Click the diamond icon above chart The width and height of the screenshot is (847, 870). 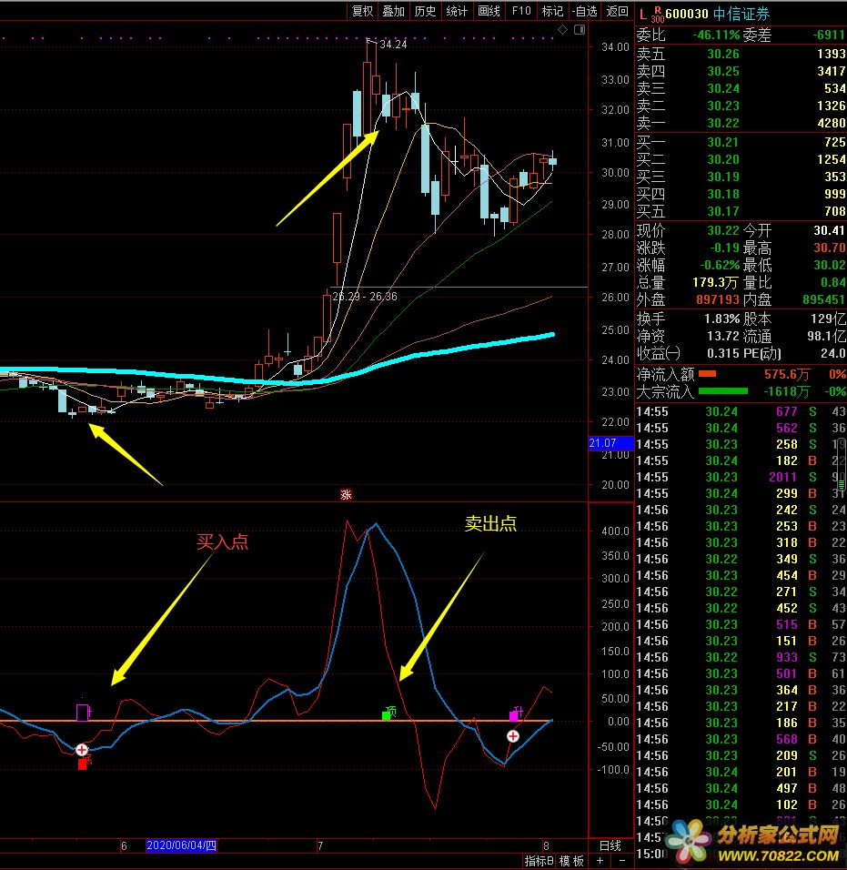562,29
